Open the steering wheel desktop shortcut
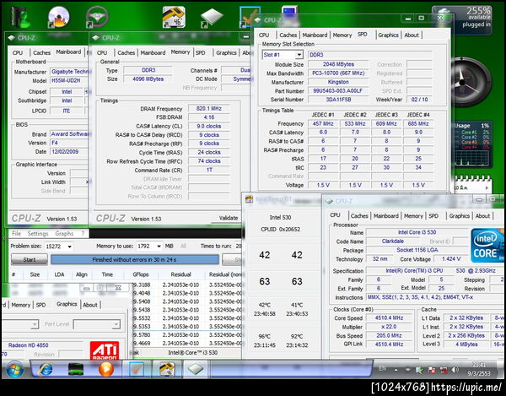This screenshot has width=506, height=396. pos(97,17)
